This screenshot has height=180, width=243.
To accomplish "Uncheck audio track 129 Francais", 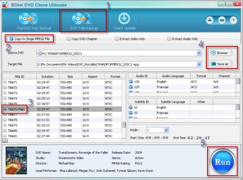I will (131, 87).
